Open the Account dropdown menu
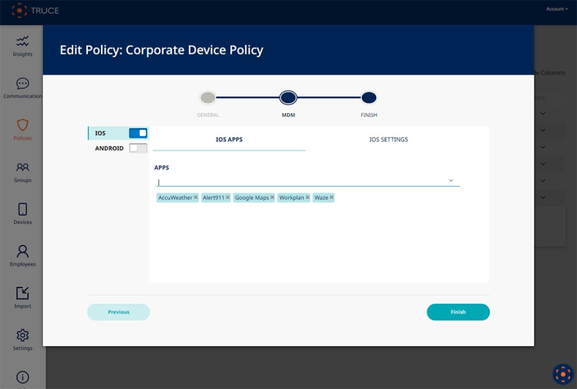Screen dimensions: 577x389 pos(557,9)
